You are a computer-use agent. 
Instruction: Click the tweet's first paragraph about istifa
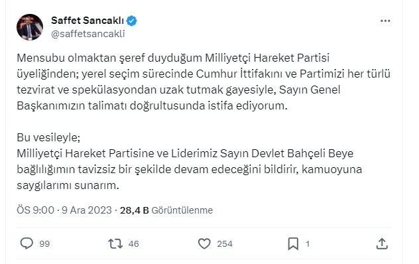[x=204, y=82]
